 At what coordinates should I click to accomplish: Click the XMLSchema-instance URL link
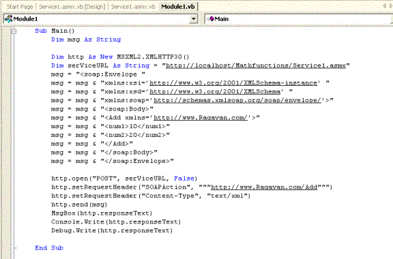233,83
